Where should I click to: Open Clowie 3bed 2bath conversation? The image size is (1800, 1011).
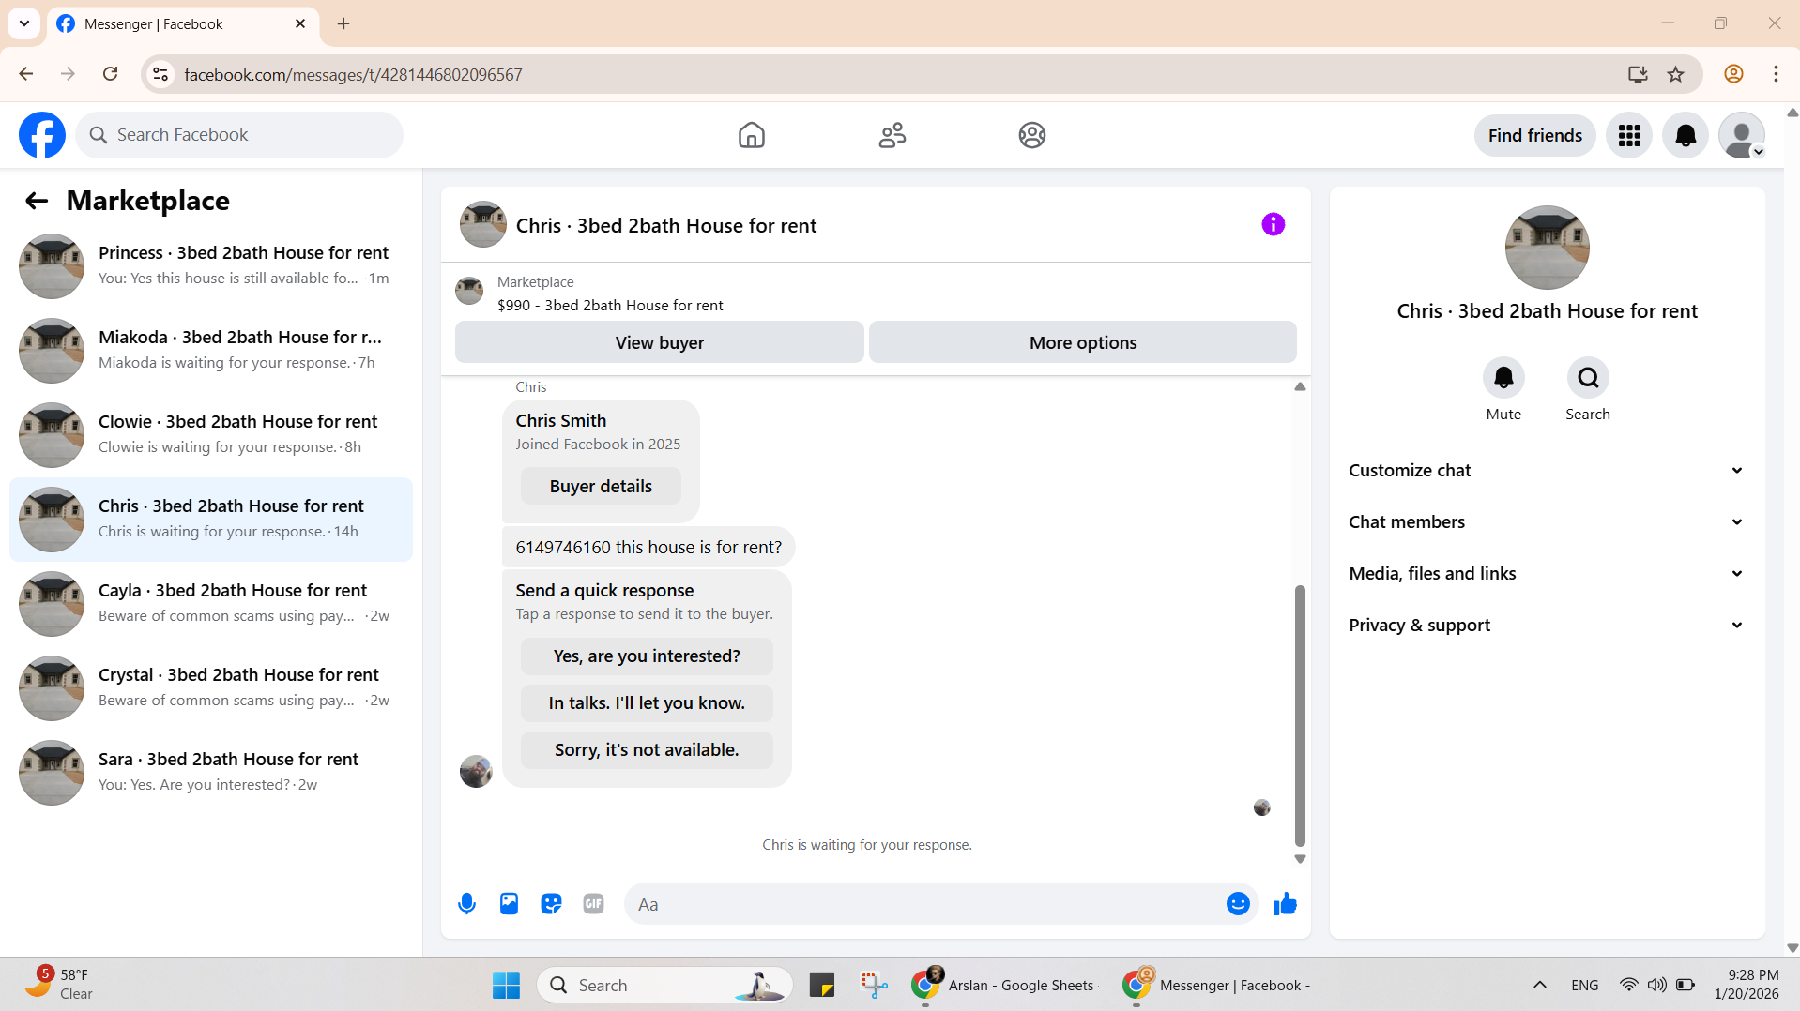coord(211,435)
